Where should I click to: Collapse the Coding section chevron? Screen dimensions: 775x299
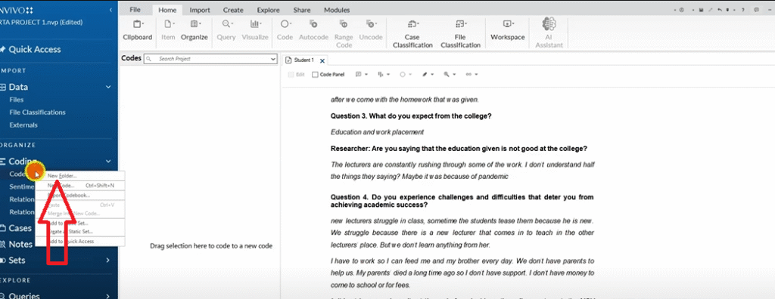(108, 162)
